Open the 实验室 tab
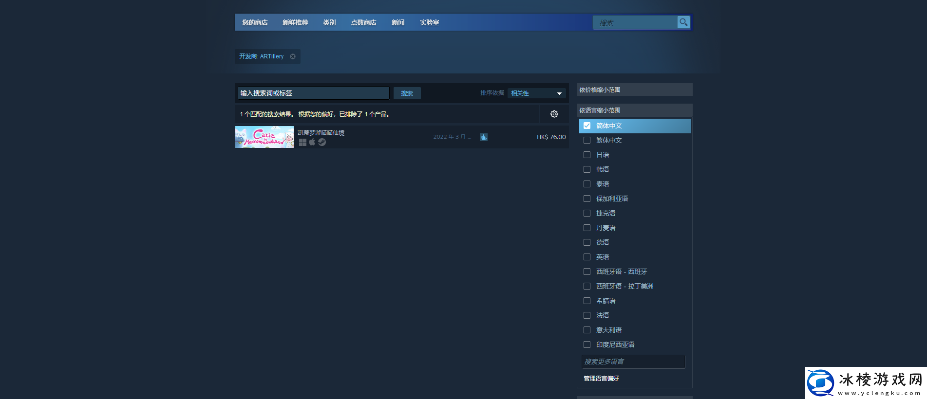The image size is (927, 399). pyautogui.click(x=429, y=22)
